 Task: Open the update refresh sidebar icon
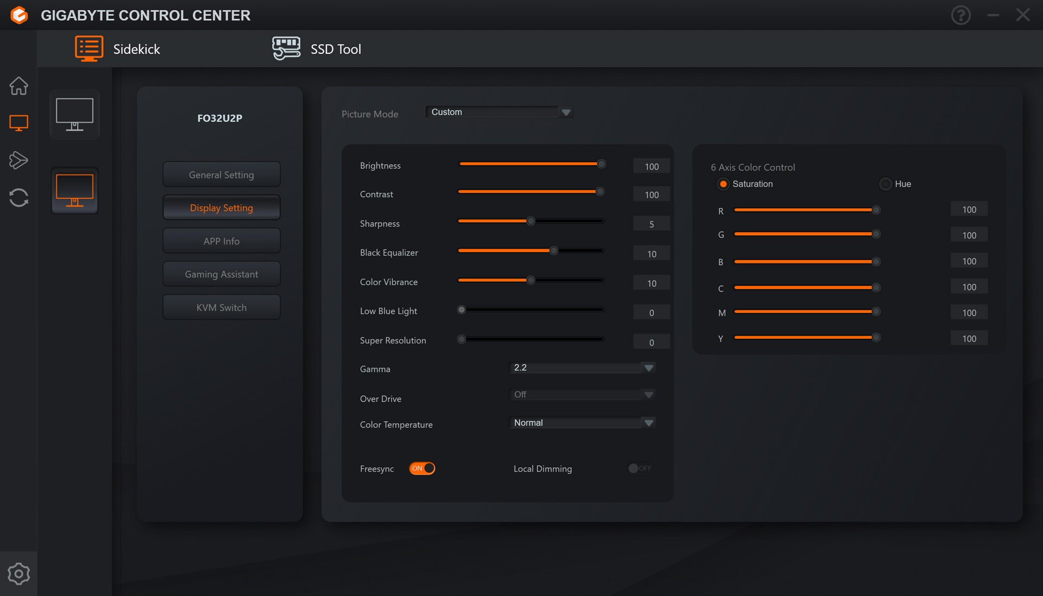18,197
